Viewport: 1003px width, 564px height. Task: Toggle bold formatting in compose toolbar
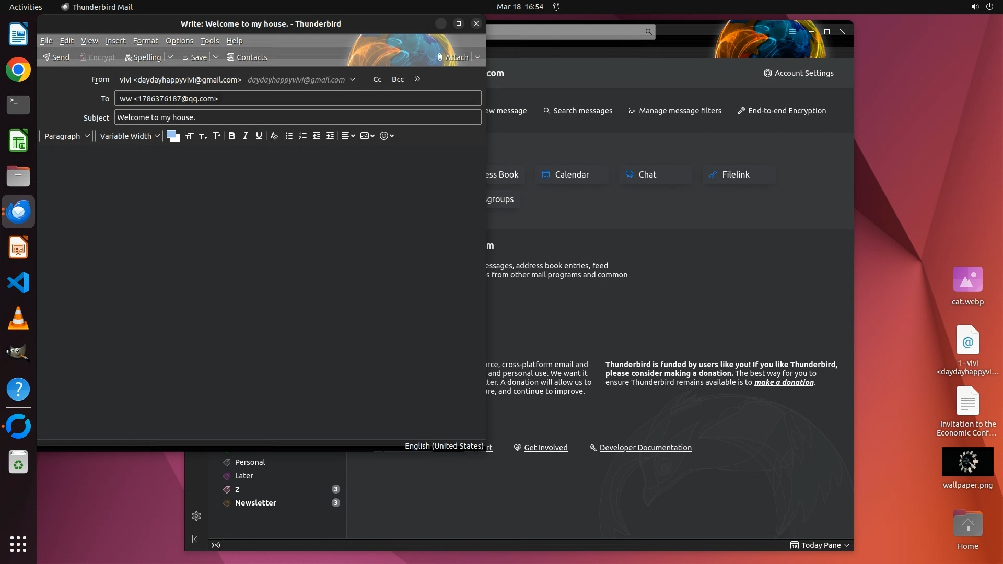[x=231, y=136]
